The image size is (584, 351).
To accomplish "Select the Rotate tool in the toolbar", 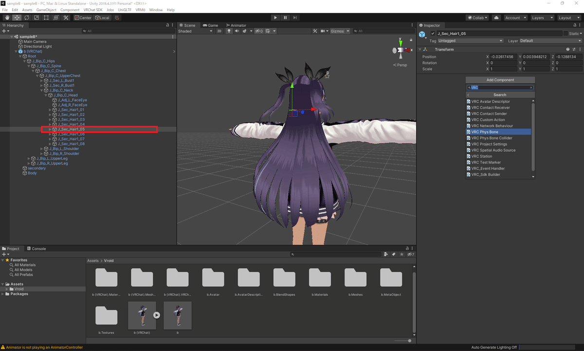I will 27,18.
